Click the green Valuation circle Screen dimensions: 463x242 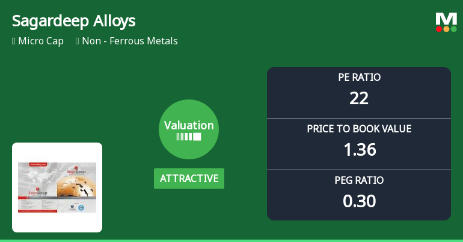(189, 129)
